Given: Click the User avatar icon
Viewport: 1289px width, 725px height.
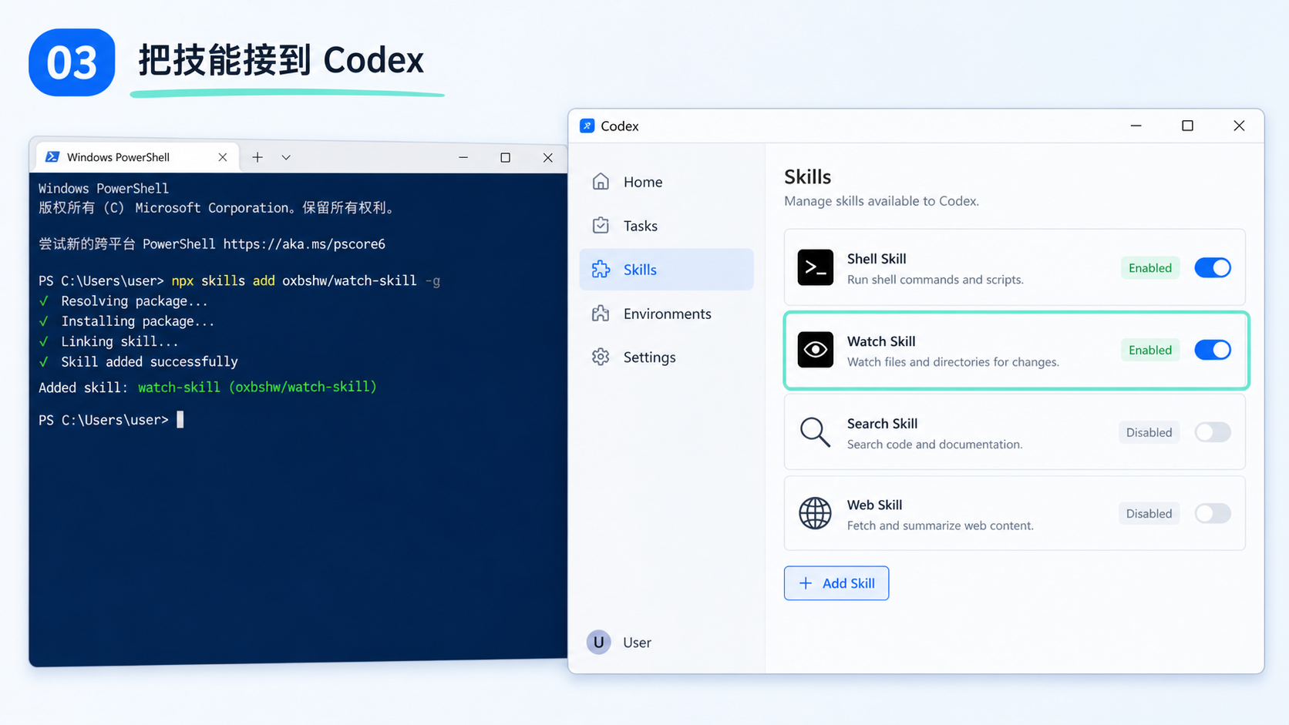Looking at the screenshot, I should click(x=598, y=643).
